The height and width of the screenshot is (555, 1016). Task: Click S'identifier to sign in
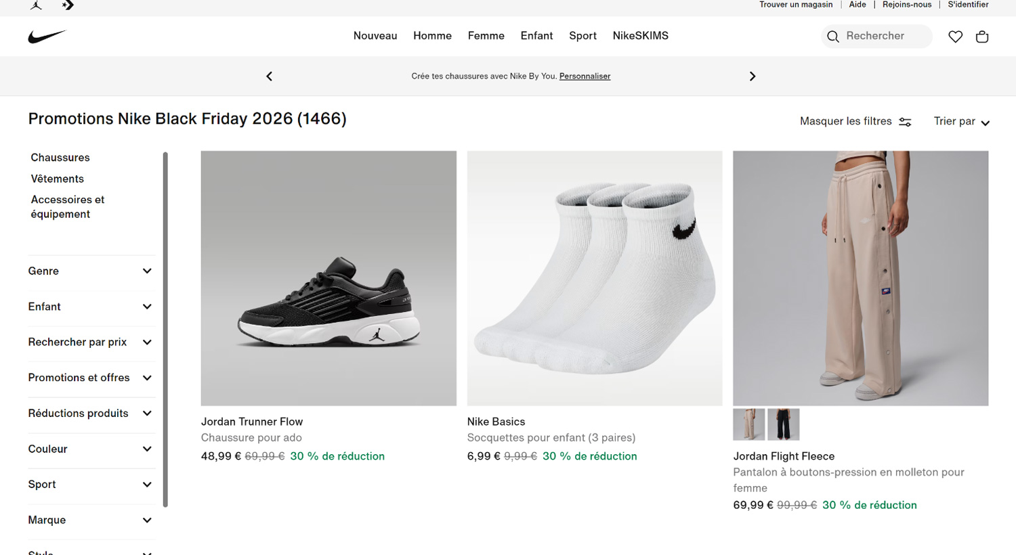tap(968, 5)
